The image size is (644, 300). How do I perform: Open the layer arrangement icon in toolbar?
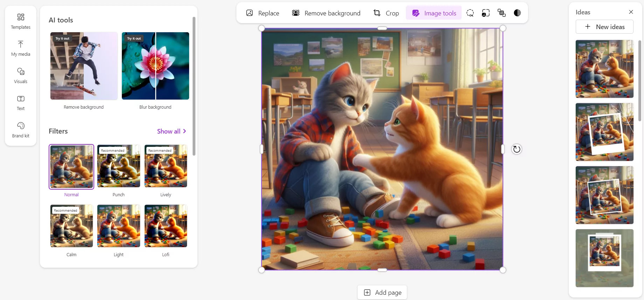[x=501, y=13]
